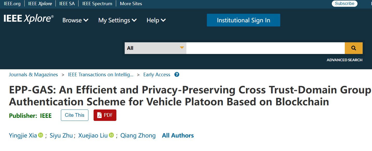Click the magnifying glass search button
Screen dimensions: 372x151
(354, 48)
